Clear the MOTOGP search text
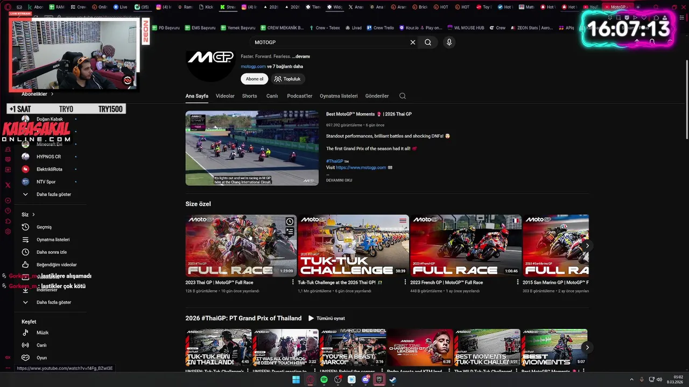 (x=413, y=42)
